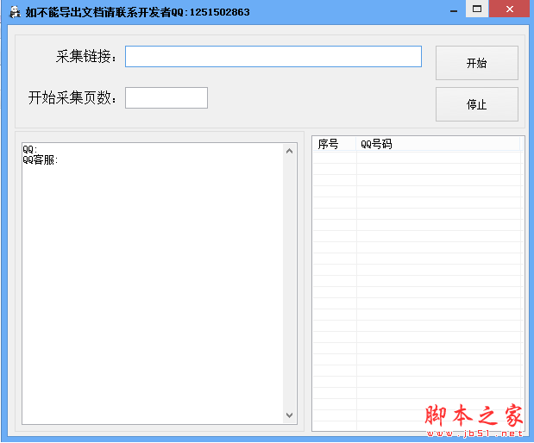Click the app icon in the title bar
Screen dimensions: 534x443
click(x=14, y=12)
